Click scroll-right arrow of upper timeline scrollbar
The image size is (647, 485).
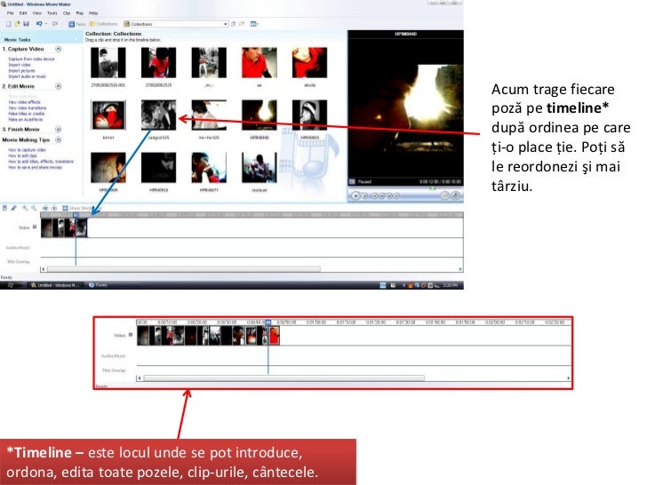click(460, 269)
